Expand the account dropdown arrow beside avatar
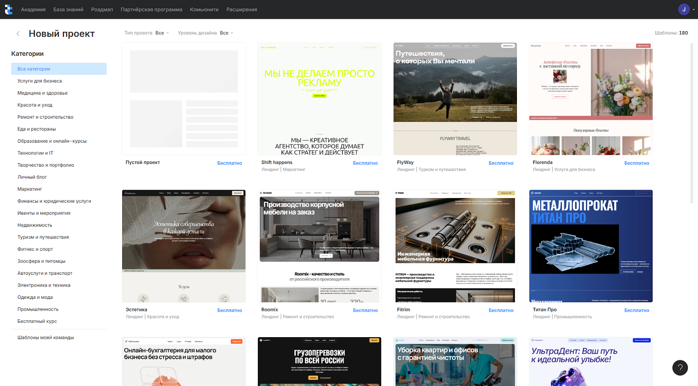 point(694,9)
